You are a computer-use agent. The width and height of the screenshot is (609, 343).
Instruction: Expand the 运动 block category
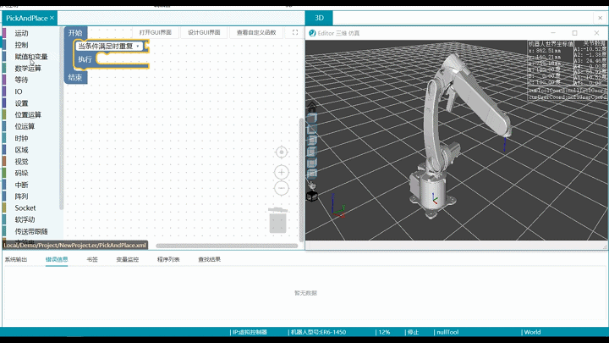[x=21, y=33]
